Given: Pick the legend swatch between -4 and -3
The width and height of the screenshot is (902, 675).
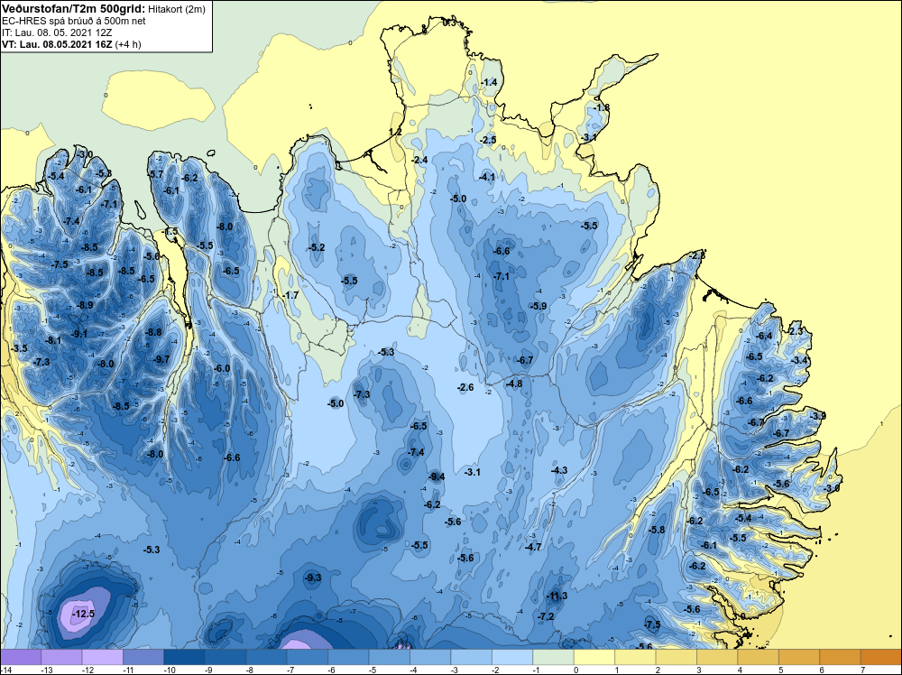Looking at the screenshot, I should tap(430, 657).
